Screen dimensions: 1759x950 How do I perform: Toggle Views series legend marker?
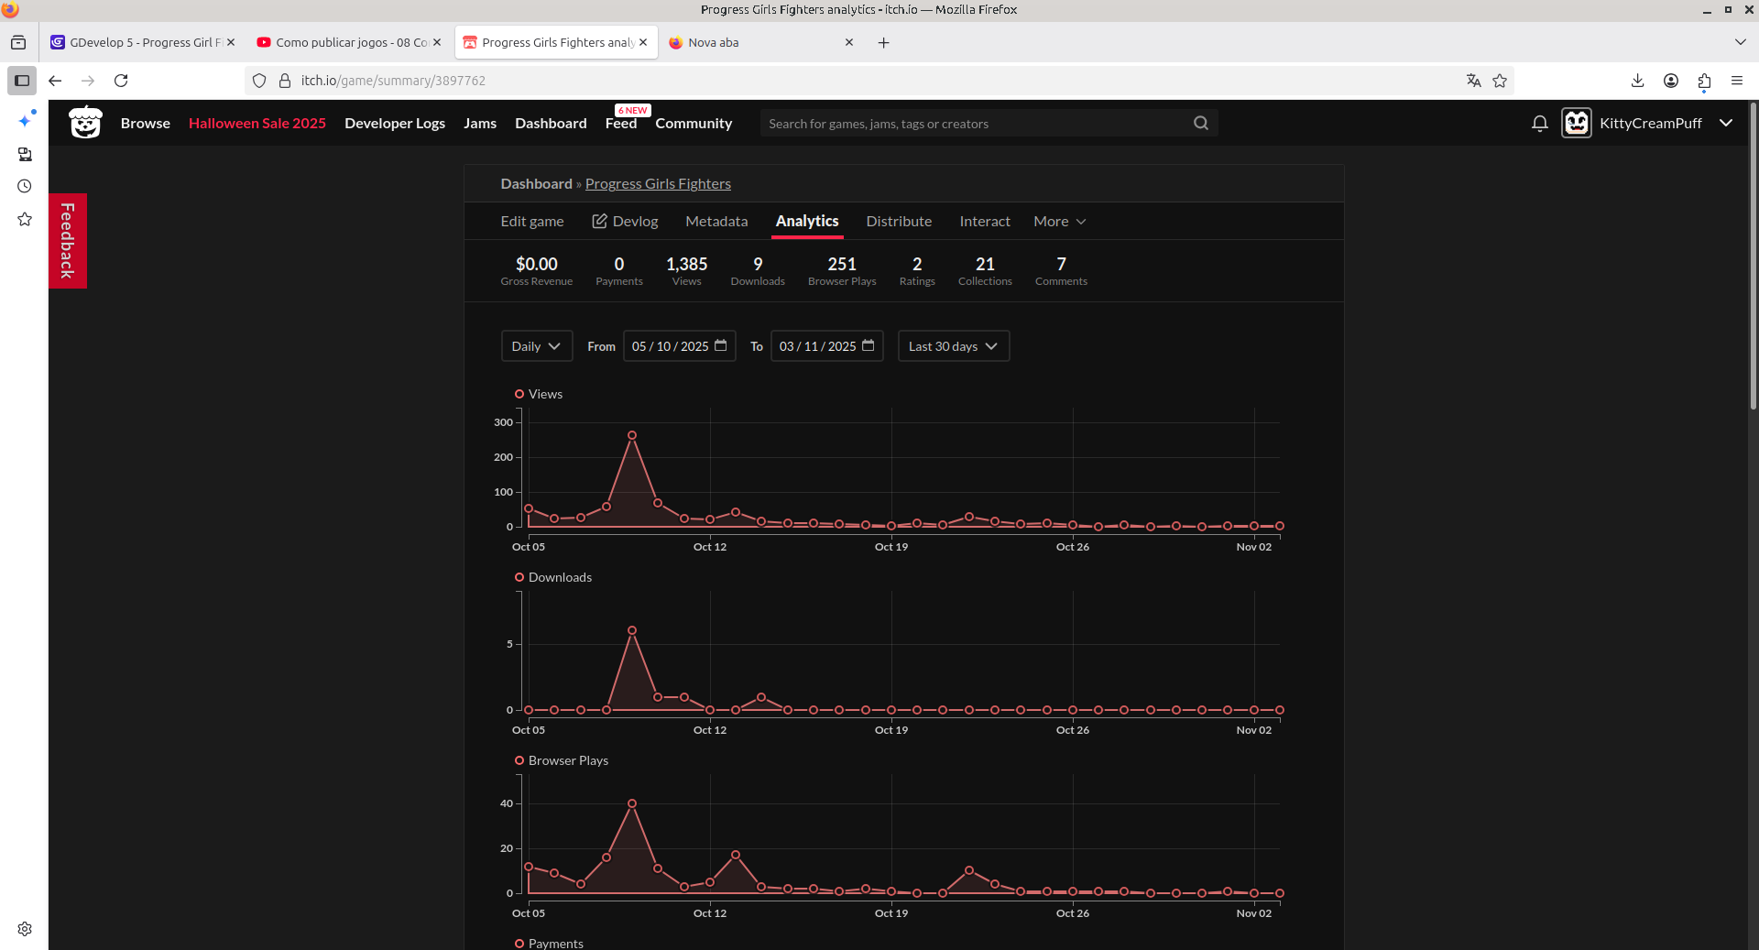coord(519,394)
